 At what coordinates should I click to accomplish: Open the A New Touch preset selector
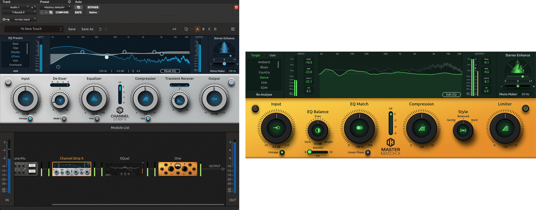[34, 29]
